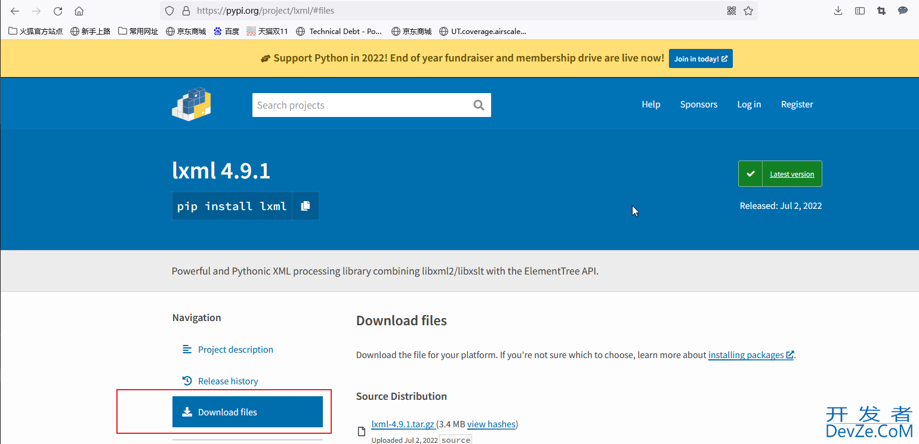Viewport: 919px width, 444px height.
Task: Open the 新手上路 bookmark
Action: coord(91,31)
